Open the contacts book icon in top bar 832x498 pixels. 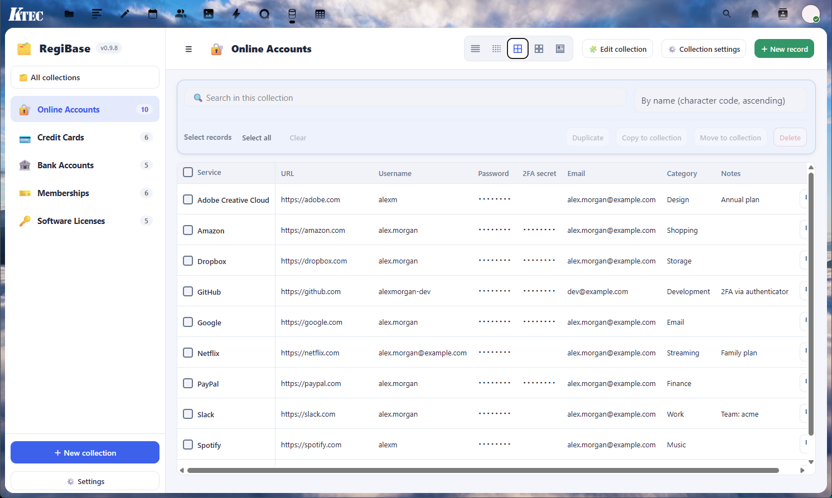783,14
